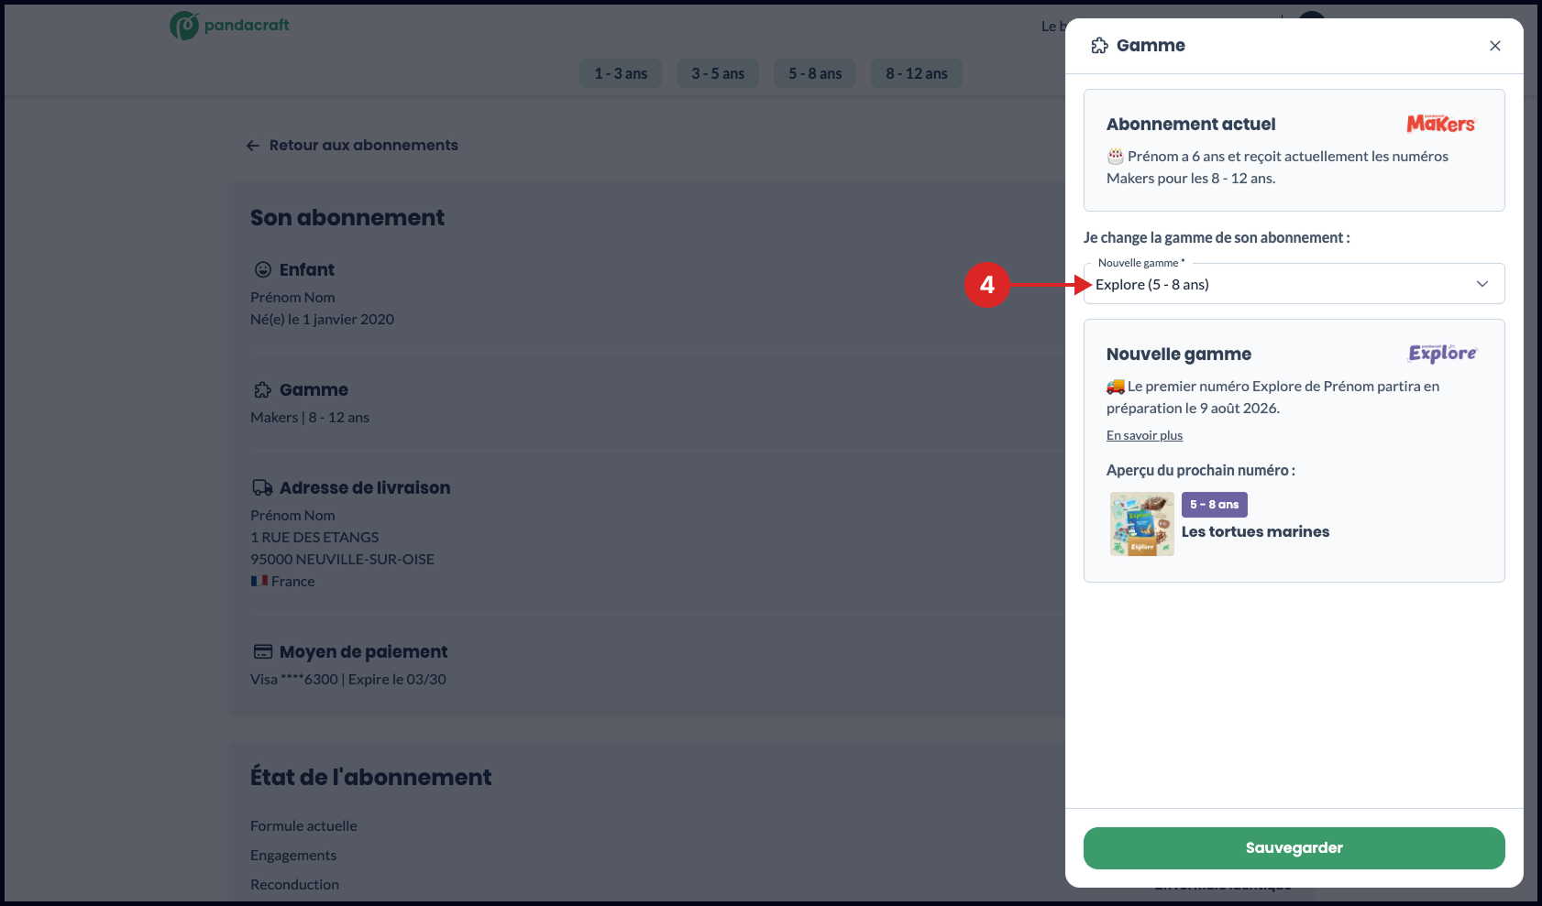Click the 'Enfant' section heading
This screenshot has height=906, width=1542.
click(307, 269)
